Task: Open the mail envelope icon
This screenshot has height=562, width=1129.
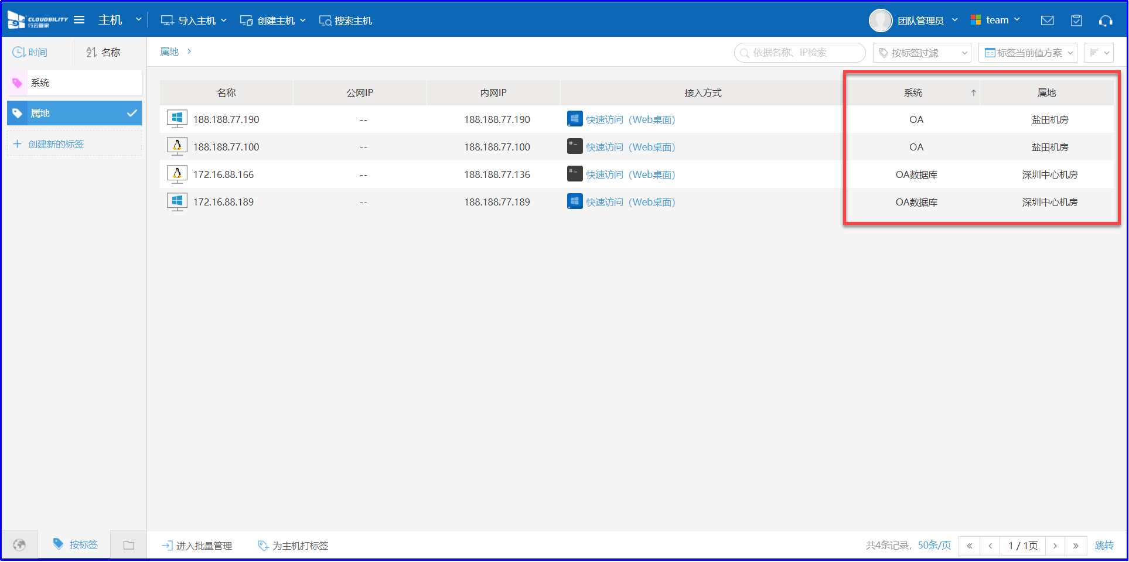Action: click(1047, 20)
